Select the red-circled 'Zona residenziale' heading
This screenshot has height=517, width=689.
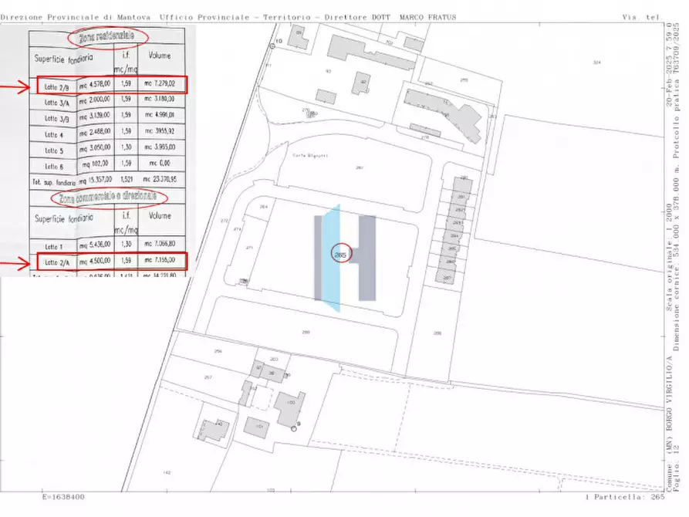click(x=107, y=37)
